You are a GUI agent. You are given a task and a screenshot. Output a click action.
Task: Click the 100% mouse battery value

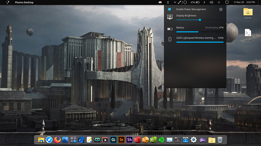click(x=221, y=38)
